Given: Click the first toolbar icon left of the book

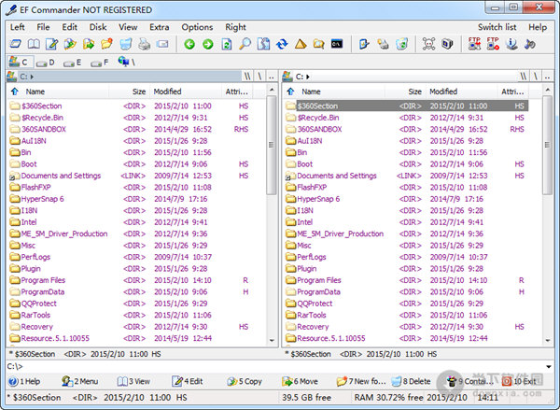Looking at the screenshot, I should pyautogui.click(x=15, y=44).
